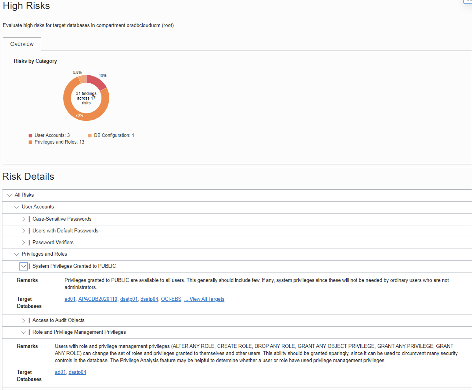Viewport: 472px width, 390px height.
Task: Open ad01 link under Role and Privilege Management
Action: click(x=60, y=372)
